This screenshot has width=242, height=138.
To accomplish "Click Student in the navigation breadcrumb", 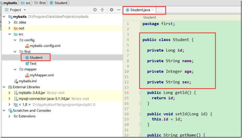I will (61, 3).
